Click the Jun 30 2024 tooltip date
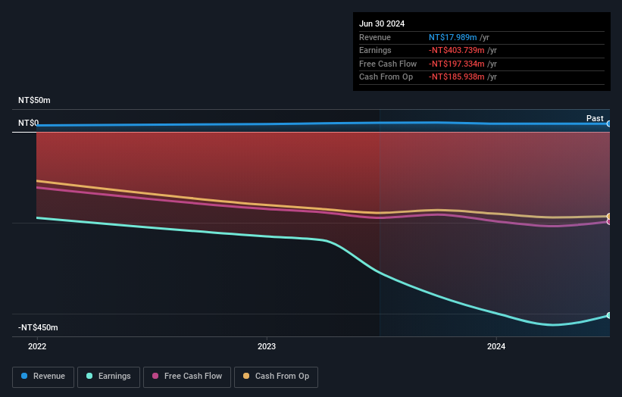 382,23
